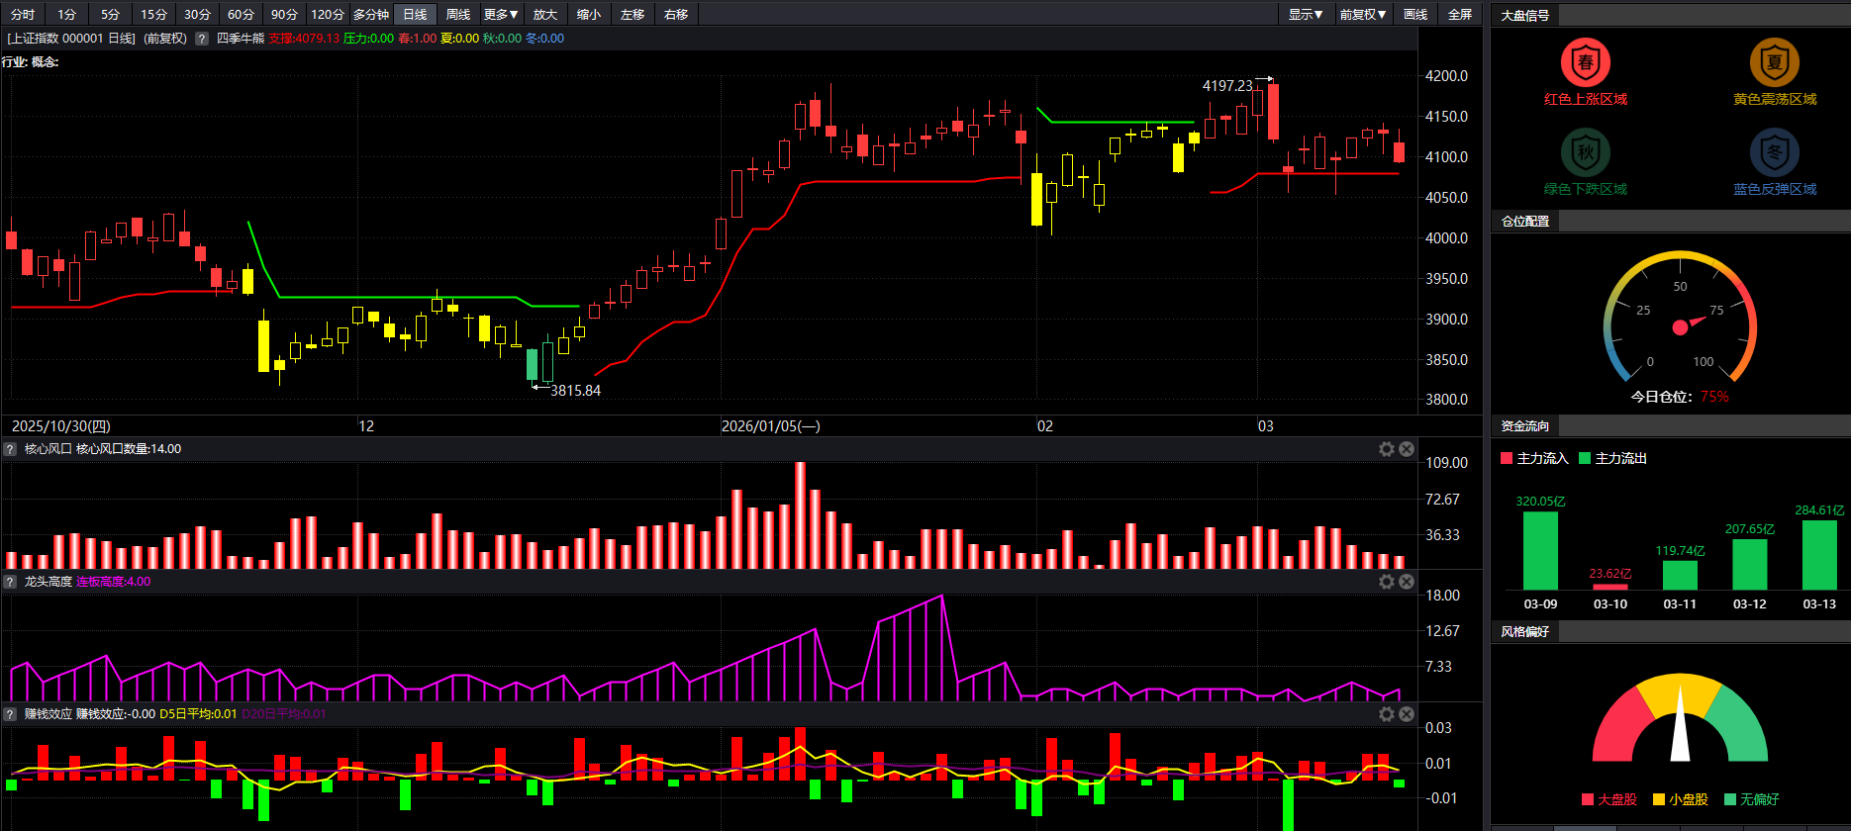This screenshot has height=831, width=1851.
Task: Click the 2026/01/05(一) date label
Action: pyautogui.click(x=771, y=426)
